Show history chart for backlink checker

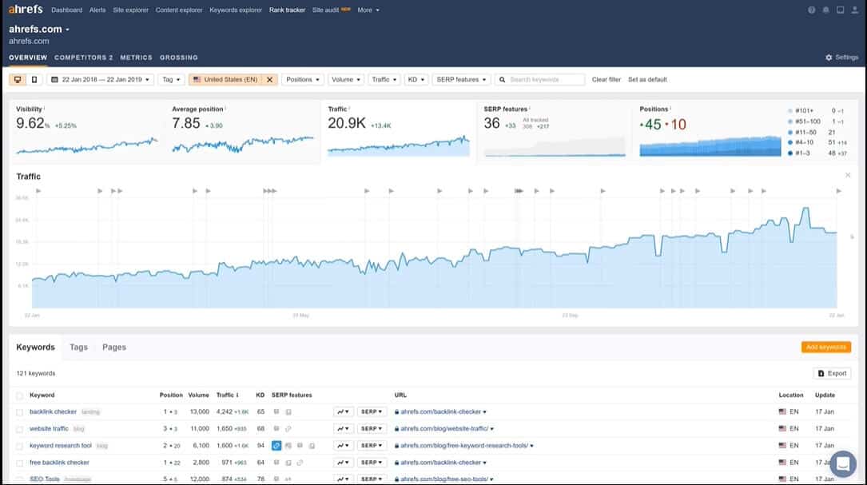pos(343,412)
